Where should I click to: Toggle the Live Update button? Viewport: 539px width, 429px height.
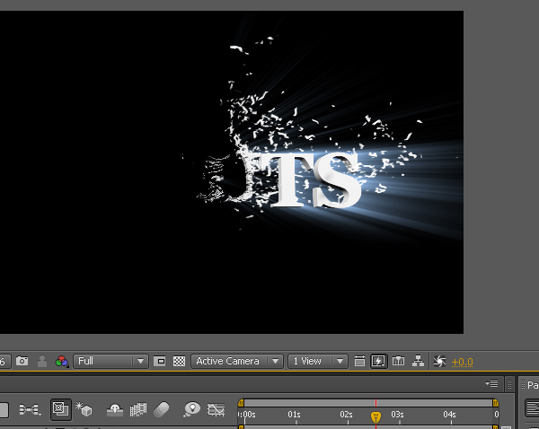61,409
